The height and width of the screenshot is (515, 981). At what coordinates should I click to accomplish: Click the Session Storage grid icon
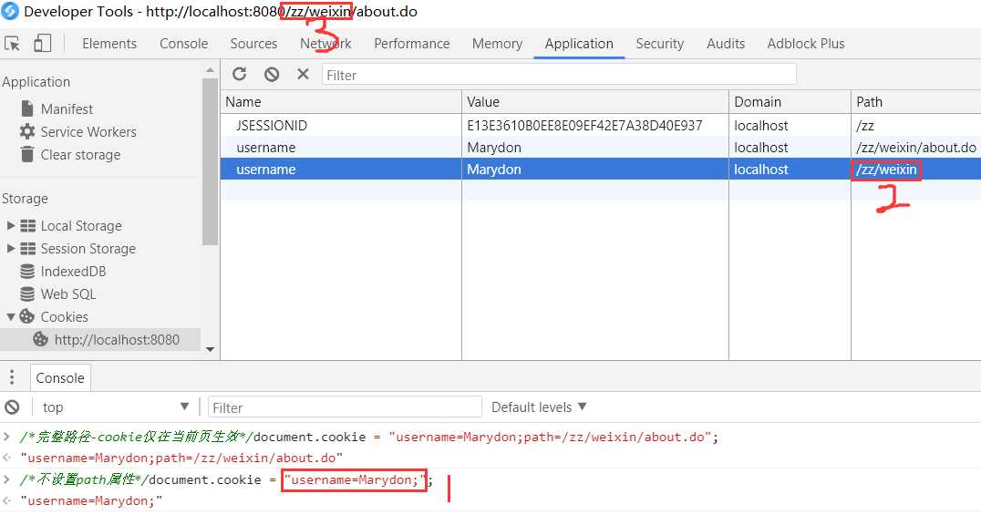[x=27, y=249]
